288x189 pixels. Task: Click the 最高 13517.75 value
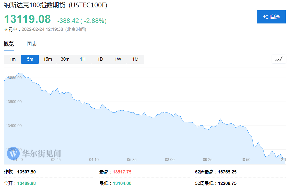[x=122, y=172]
